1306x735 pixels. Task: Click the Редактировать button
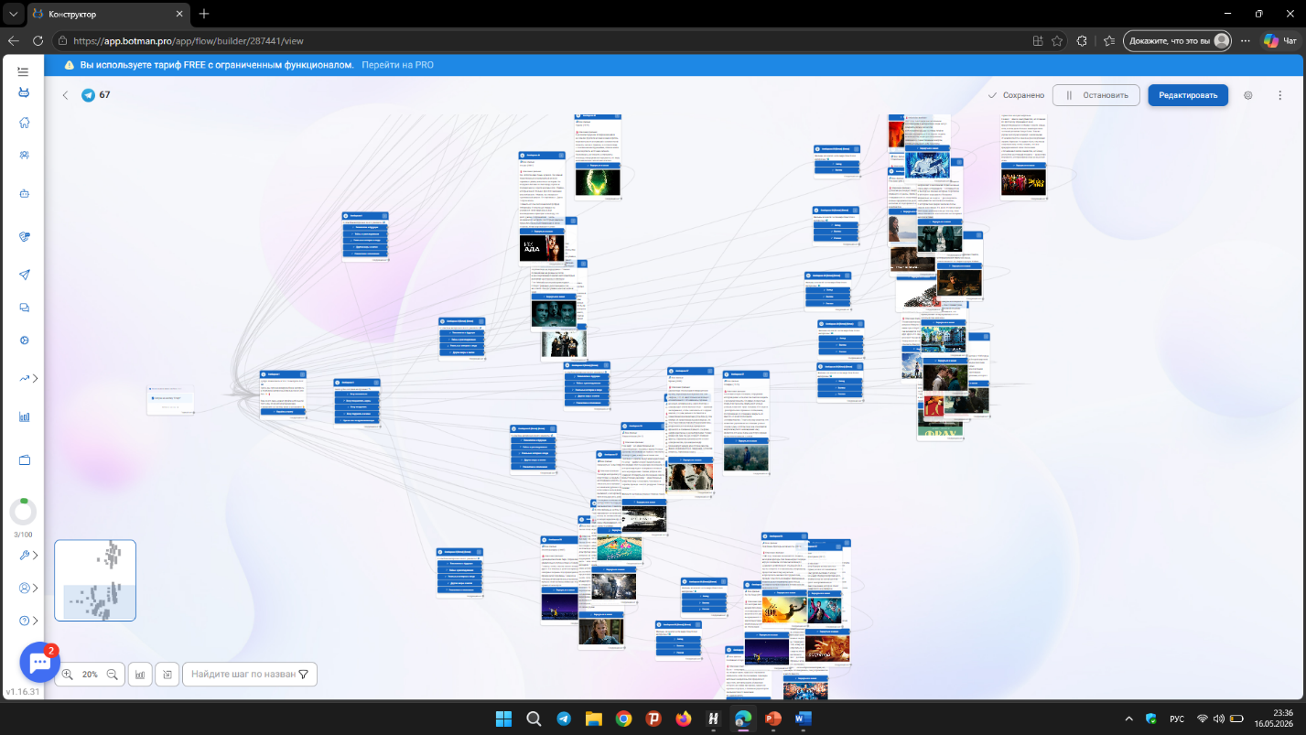tap(1188, 95)
